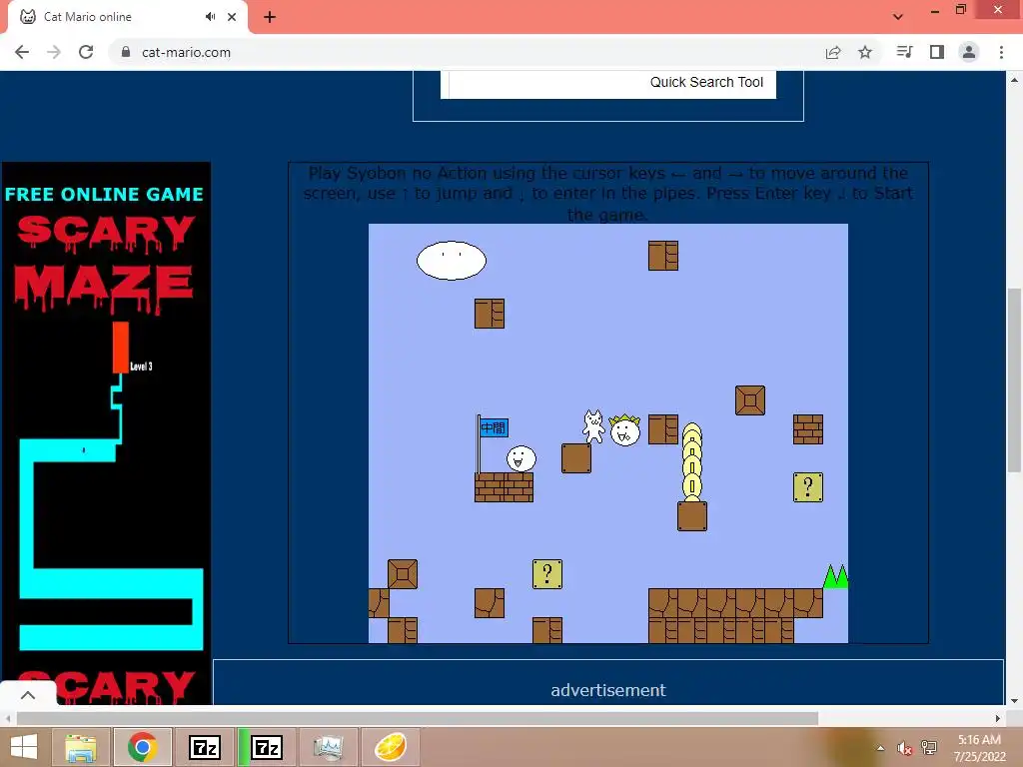The height and width of the screenshot is (767, 1023).
Task: Click the crowned white round enemy
Action: pos(624,430)
